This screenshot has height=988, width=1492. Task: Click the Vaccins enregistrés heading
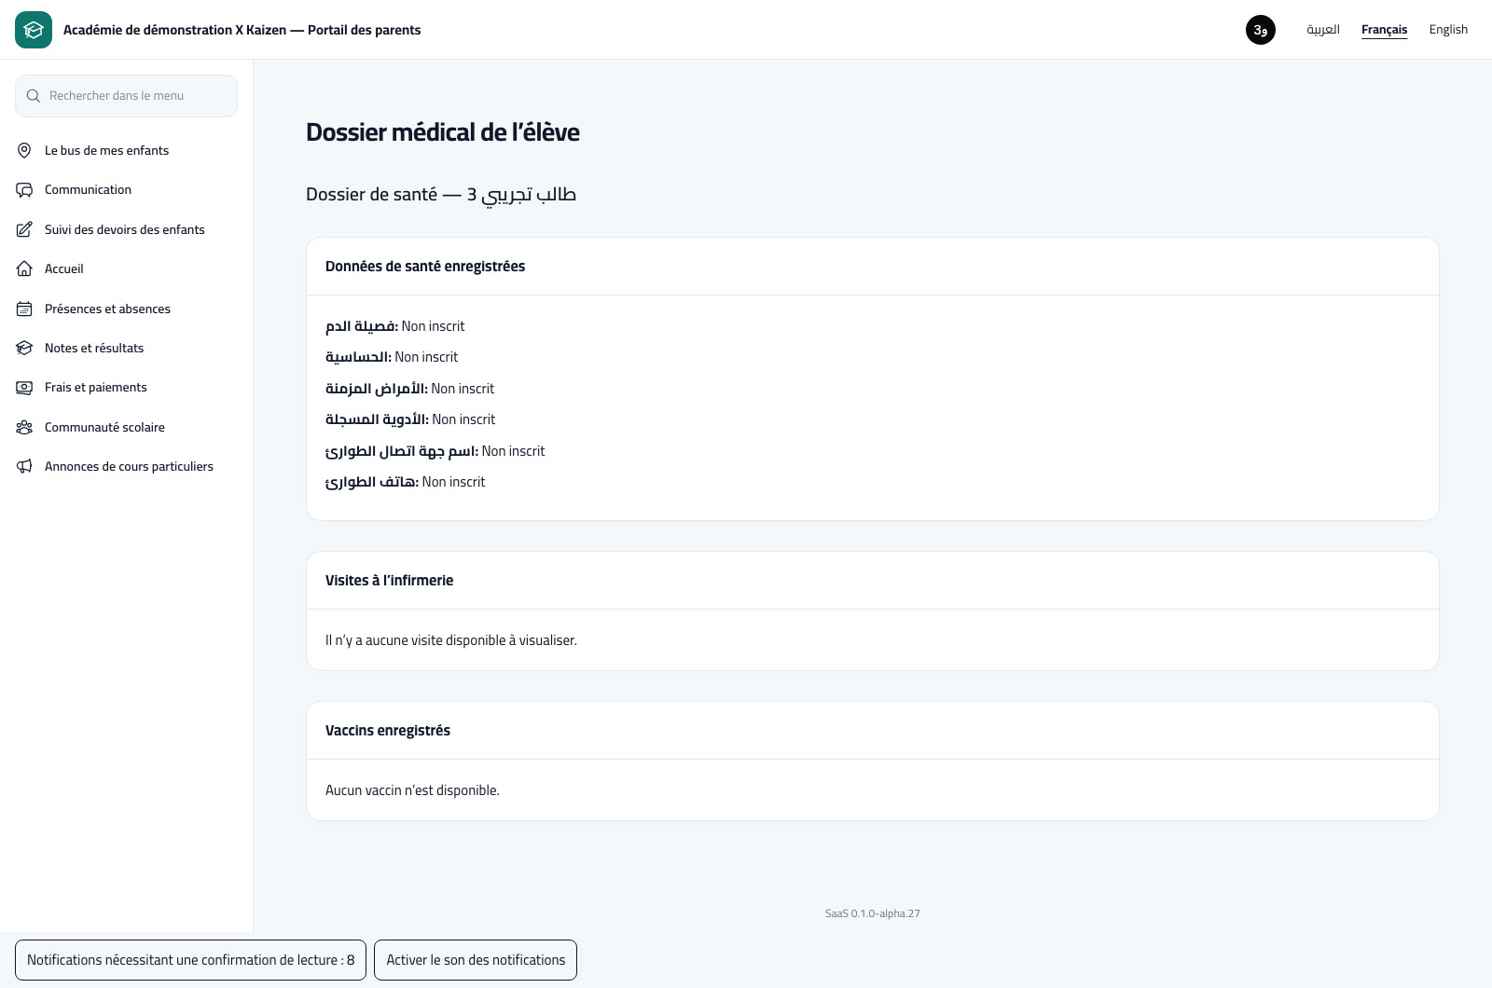click(388, 731)
